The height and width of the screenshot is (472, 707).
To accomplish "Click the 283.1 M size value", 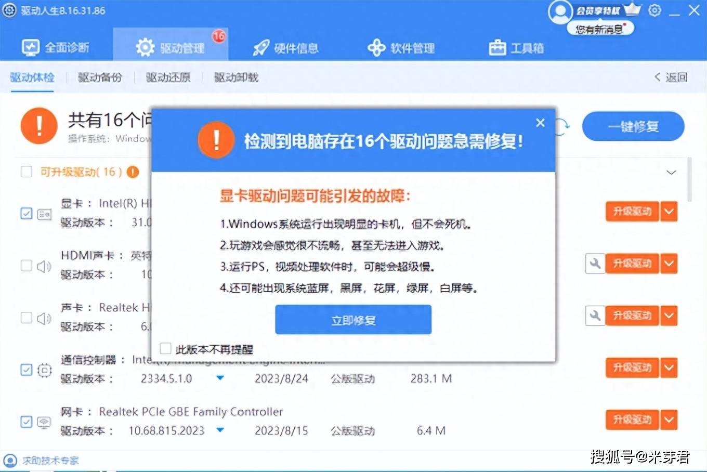I will (x=431, y=378).
